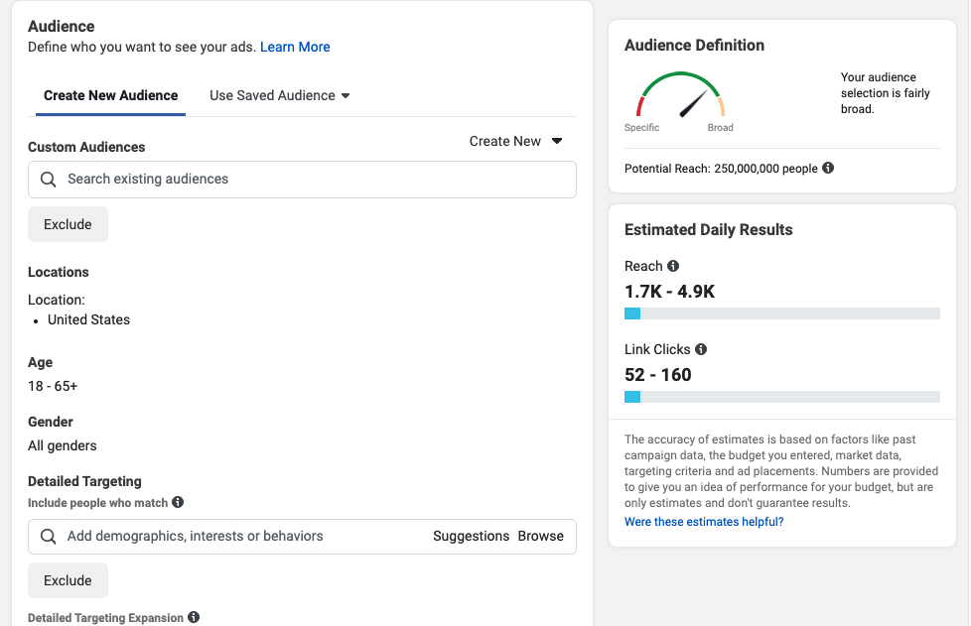Click the magnifier in the existing audiences search

click(49, 180)
